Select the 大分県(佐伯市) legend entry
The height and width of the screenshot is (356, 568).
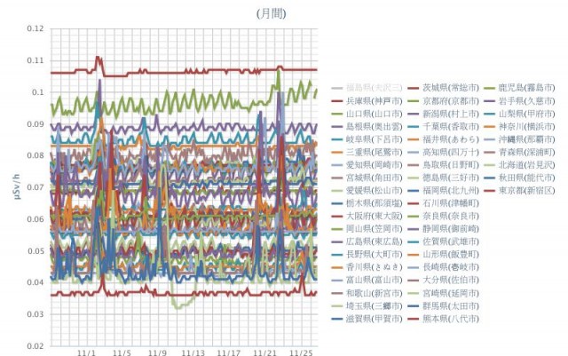(x=444, y=280)
